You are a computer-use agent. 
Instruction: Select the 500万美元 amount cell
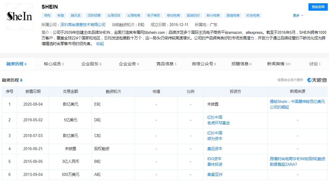[x=71, y=174]
